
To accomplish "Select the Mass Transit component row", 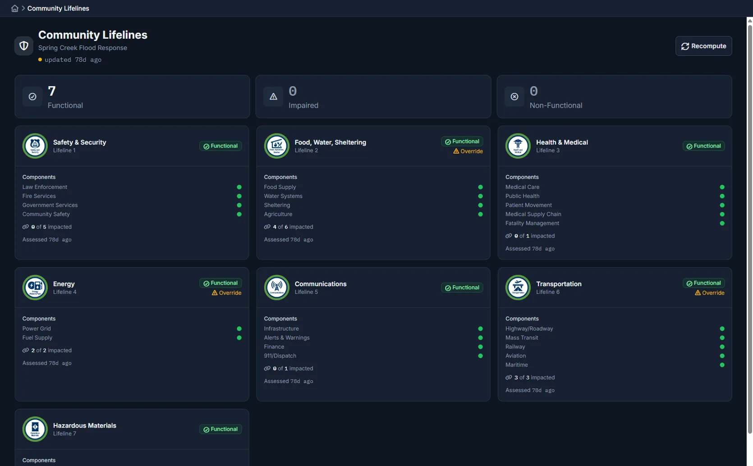I will 615,338.
